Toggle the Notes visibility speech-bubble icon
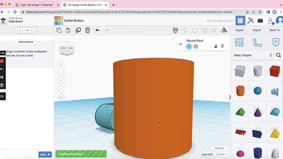This screenshot has height=159, width=283. coord(175,30)
